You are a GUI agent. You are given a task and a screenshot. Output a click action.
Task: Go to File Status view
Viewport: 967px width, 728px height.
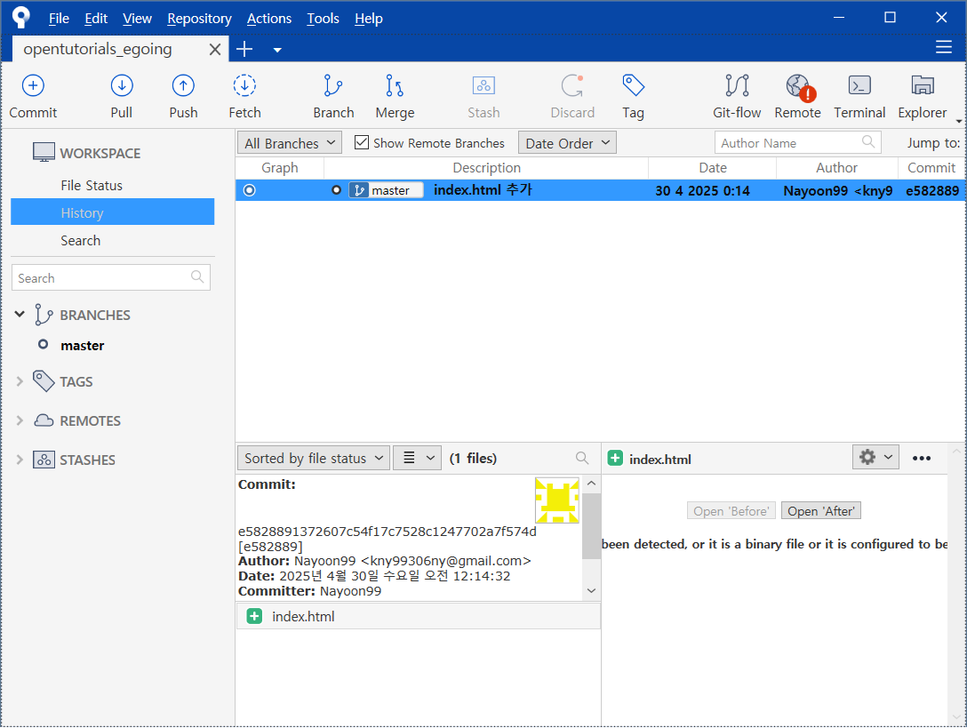click(92, 185)
